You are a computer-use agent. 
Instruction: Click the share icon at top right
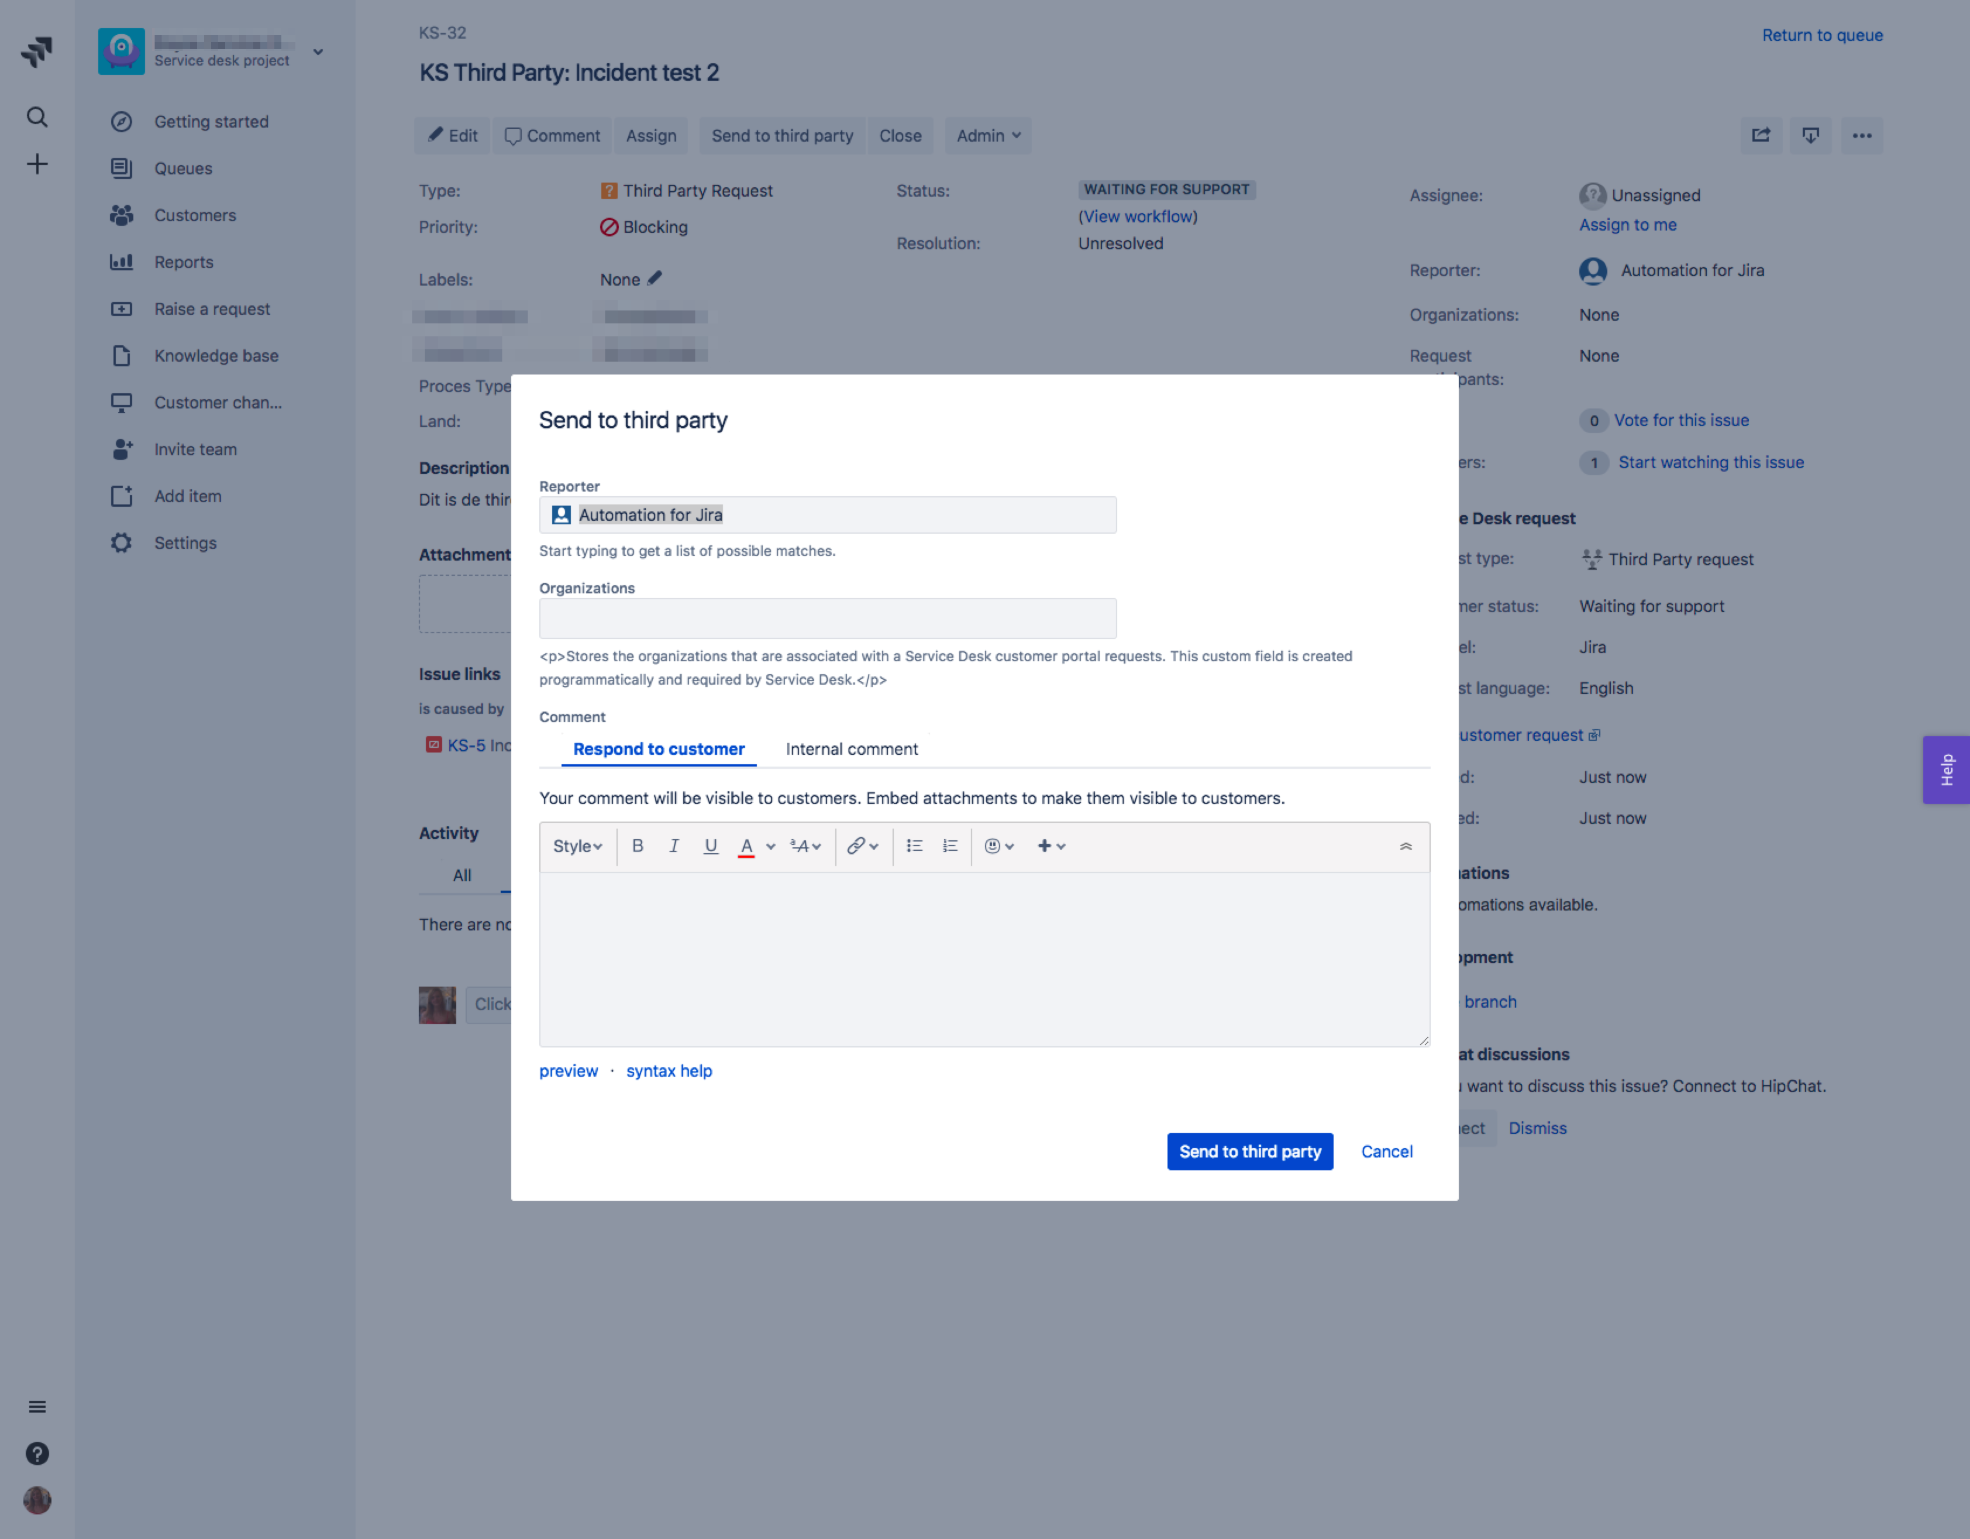[x=1761, y=135]
